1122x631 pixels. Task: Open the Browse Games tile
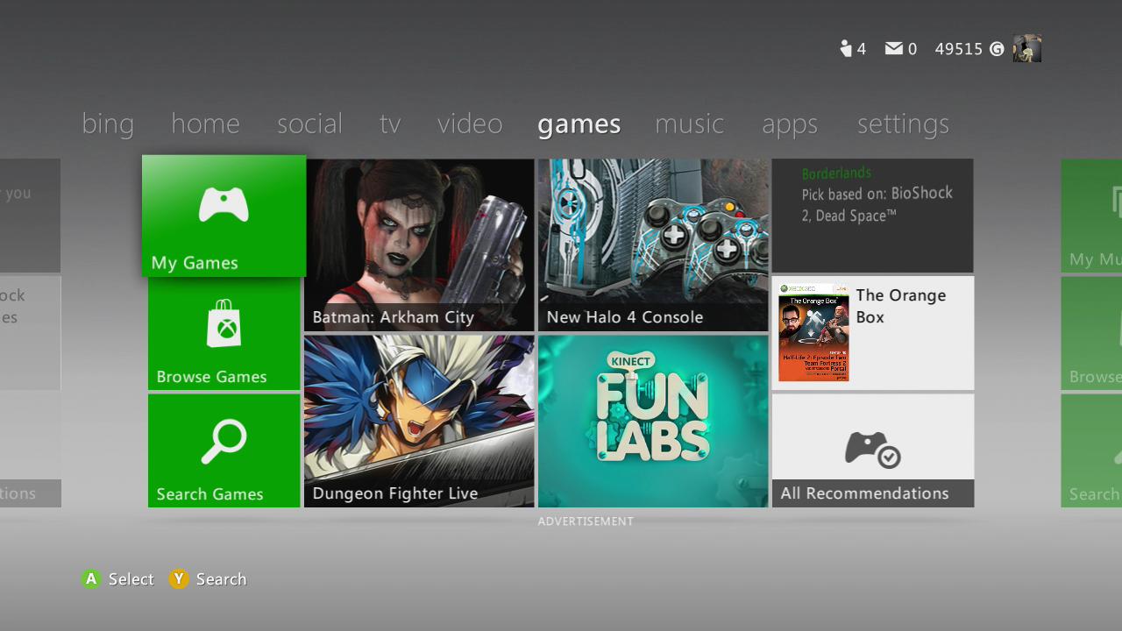click(x=224, y=334)
